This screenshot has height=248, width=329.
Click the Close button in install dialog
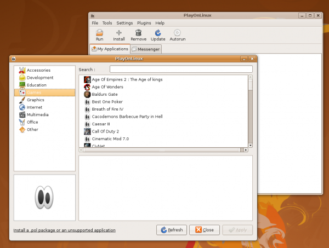coord(205,230)
